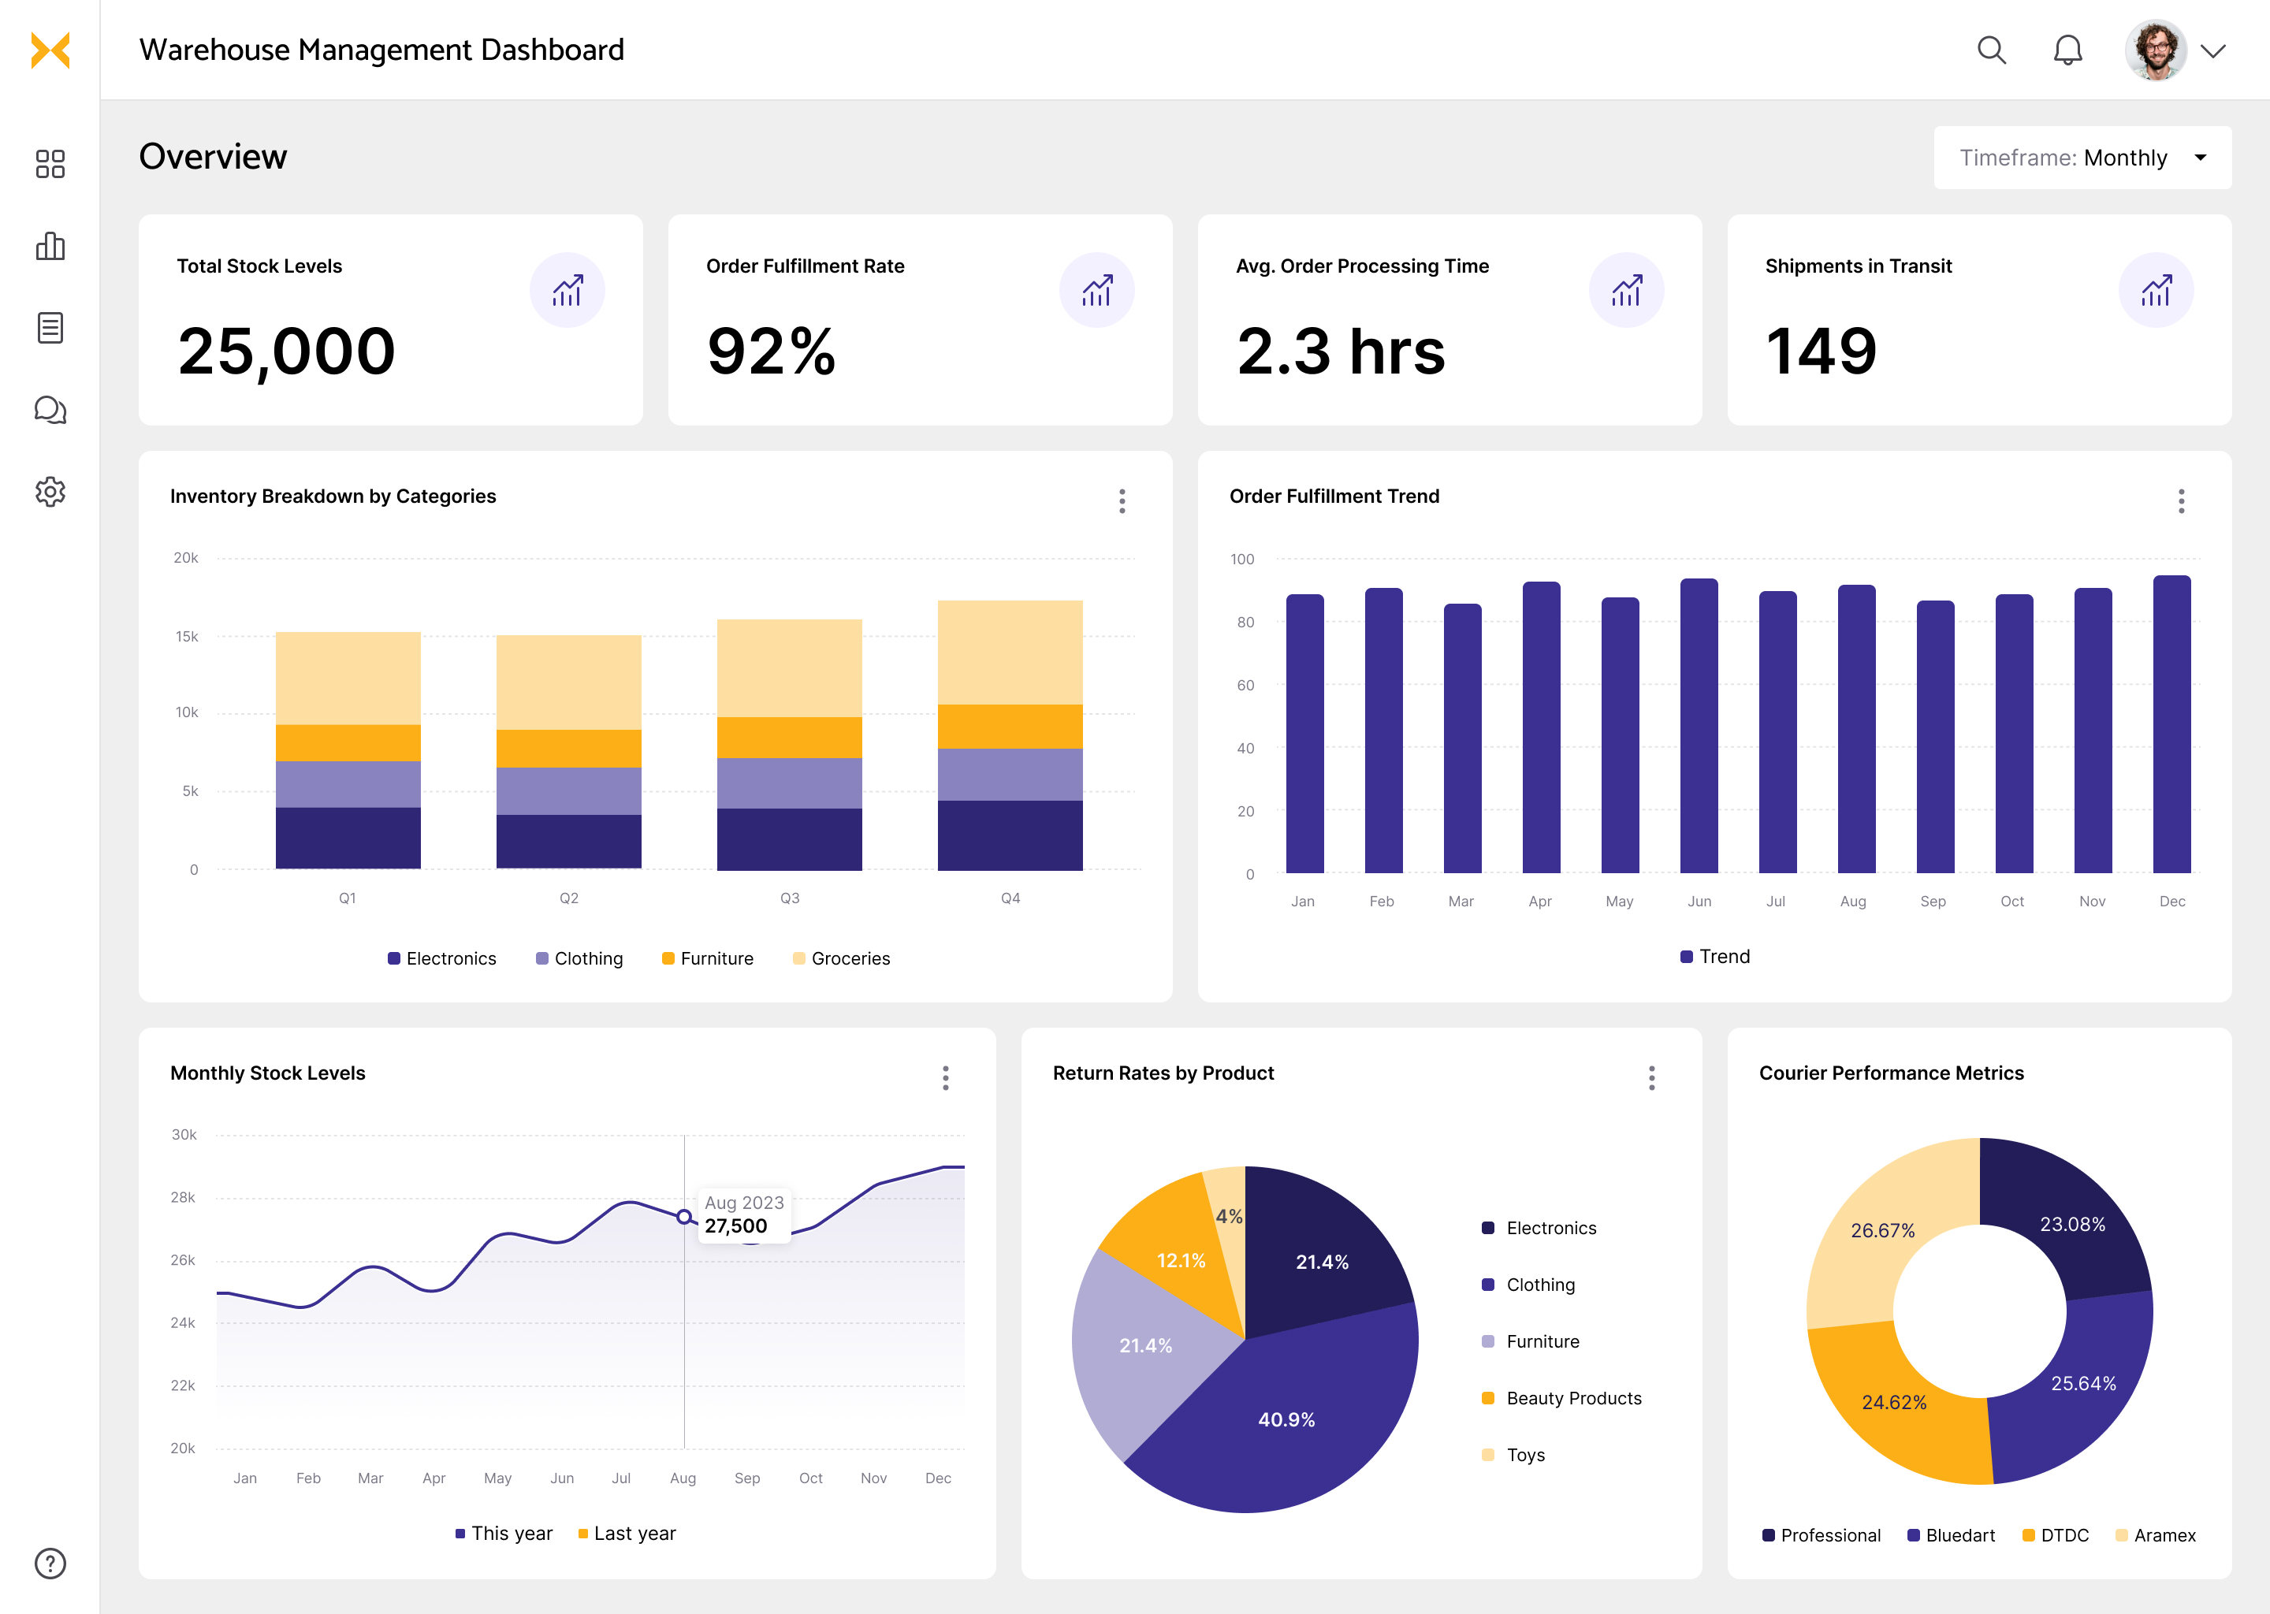Screen dimensions: 2270x1614
Task: Open the settings gear in the sidebar
Action: (50, 491)
